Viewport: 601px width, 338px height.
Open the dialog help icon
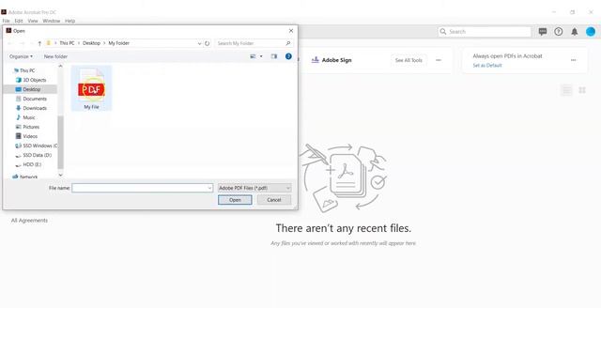tap(288, 56)
